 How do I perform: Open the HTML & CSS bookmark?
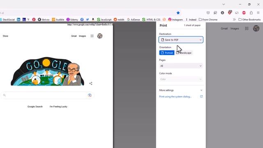coord(151,19)
